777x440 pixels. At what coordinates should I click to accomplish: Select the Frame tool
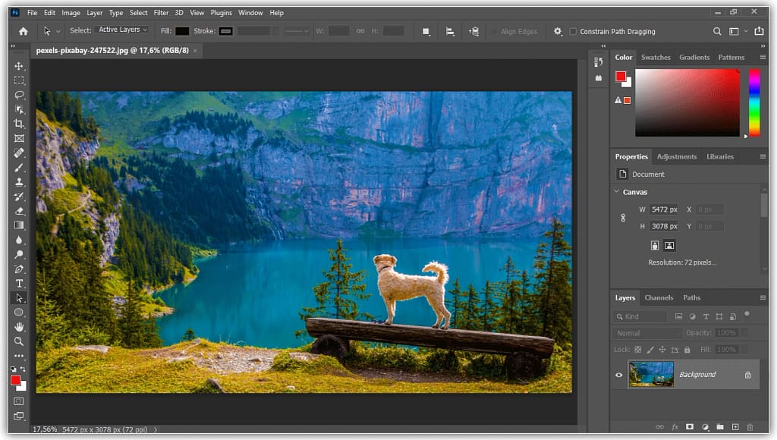pos(19,138)
